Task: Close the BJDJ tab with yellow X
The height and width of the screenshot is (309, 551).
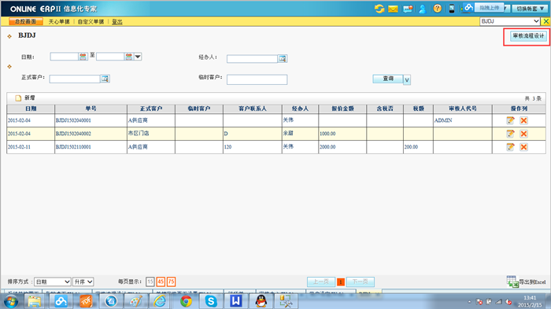Action: tap(545, 21)
